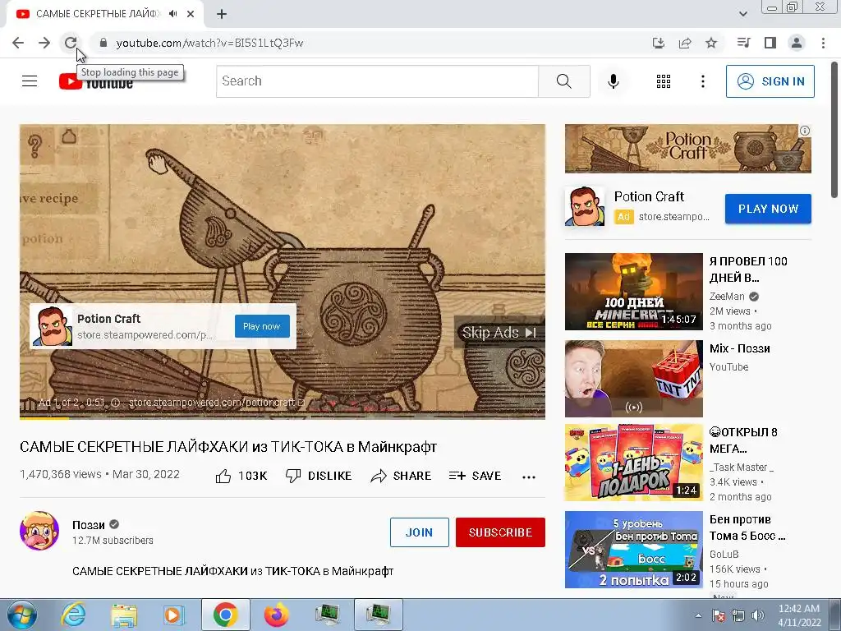Click the JOIN membership button

420,532
